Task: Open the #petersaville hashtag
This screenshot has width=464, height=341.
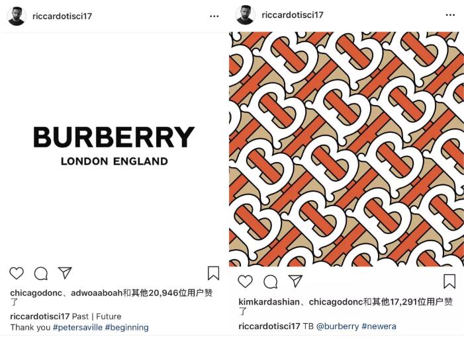Action: pyautogui.click(x=77, y=327)
